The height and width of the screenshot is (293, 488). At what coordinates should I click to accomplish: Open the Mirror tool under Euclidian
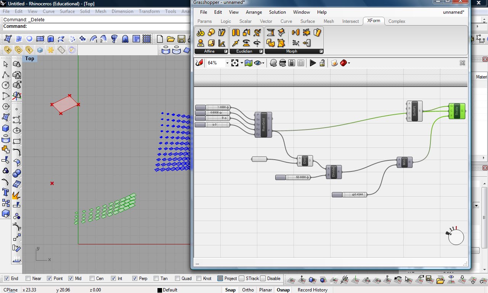point(235,33)
